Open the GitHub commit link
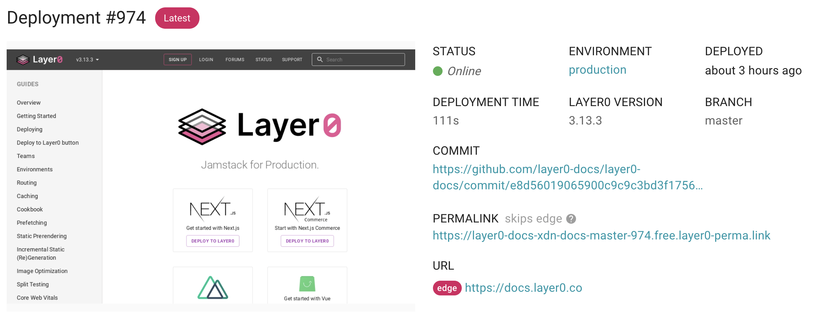 [568, 177]
